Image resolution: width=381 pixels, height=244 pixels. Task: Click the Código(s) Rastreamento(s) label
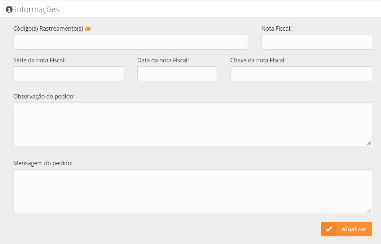tap(48, 28)
